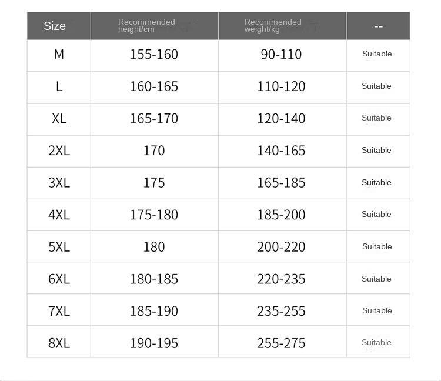Choose the 7XL size cell
Image resolution: width=441 pixels, height=381 pixels.
[x=59, y=311]
